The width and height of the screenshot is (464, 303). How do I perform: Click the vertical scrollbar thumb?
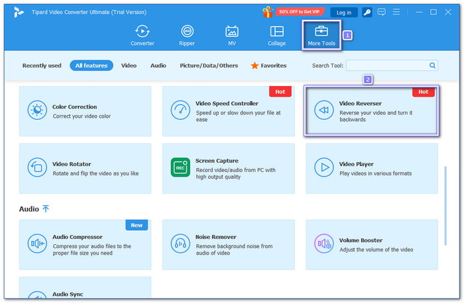(x=445, y=206)
